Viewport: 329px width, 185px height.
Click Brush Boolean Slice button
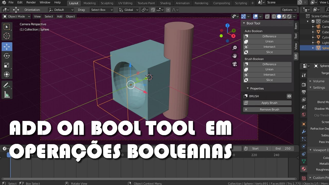click(x=267, y=80)
